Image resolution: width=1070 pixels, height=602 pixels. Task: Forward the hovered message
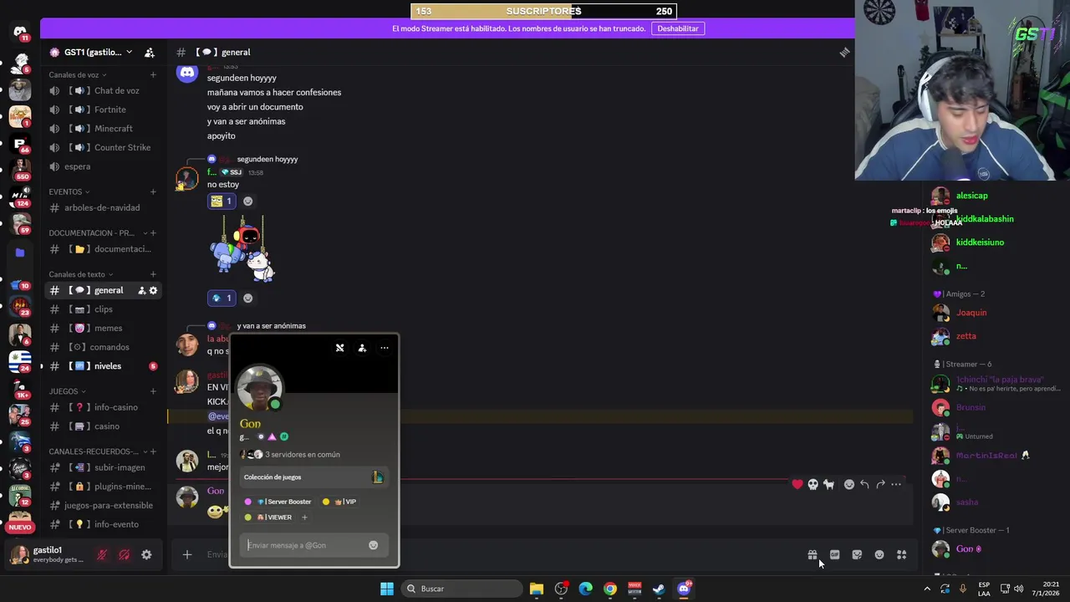pos(880,484)
